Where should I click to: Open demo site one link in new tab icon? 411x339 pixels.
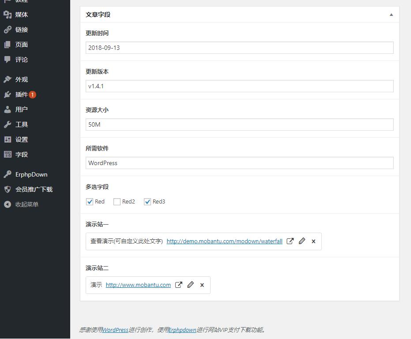coord(290,241)
